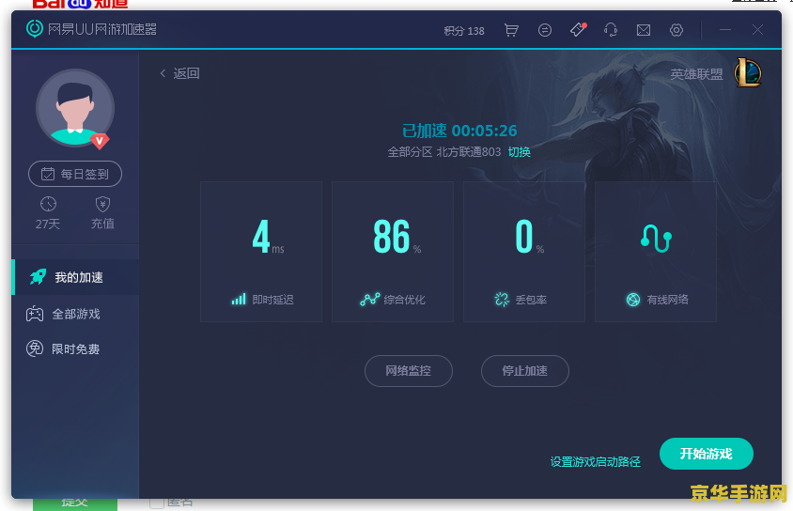
Task: Click the message chat bubble icon
Action: pyautogui.click(x=545, y=30)
